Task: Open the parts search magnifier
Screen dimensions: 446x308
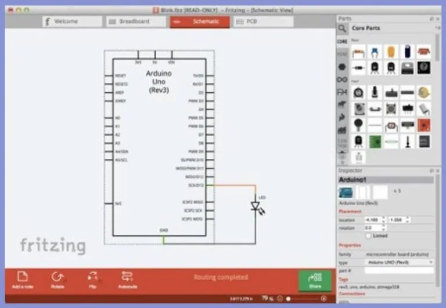Action: coord(342,28)
